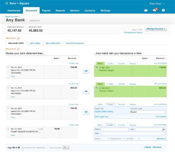This screenshot has width=175, height=156.
Task: Select Match tab for 745.45 transaction
Action: (x=100, y=104)
